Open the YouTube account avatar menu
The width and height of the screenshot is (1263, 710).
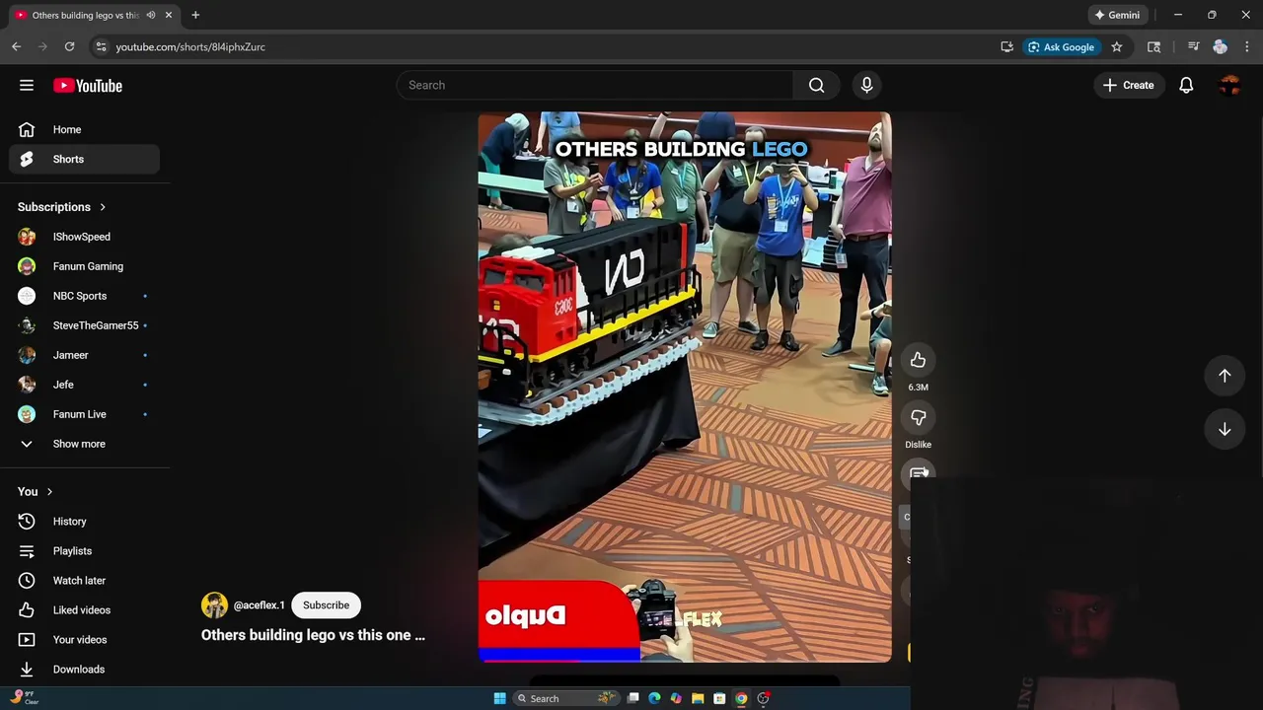pyautogui.click(x=1229, y=86)
